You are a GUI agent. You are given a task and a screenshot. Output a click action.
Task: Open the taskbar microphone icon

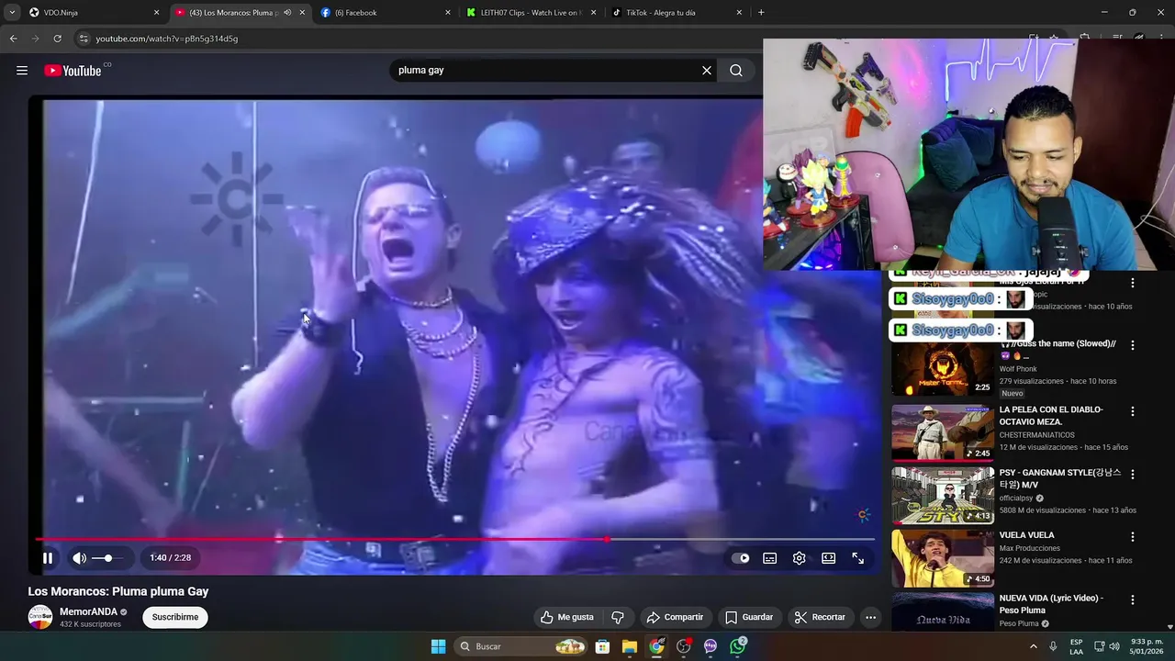tap(1053, 646)
